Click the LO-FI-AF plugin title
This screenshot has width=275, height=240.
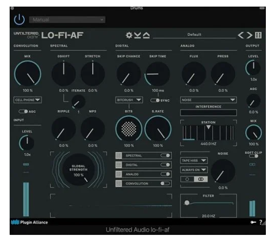[x=62, y=35]
